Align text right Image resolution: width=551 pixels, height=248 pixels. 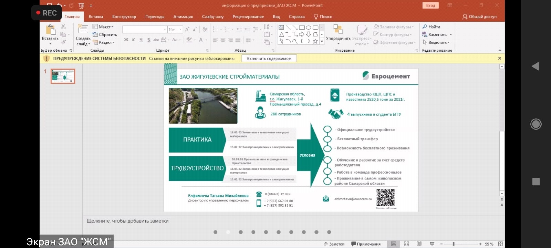(x=230, y=40)
